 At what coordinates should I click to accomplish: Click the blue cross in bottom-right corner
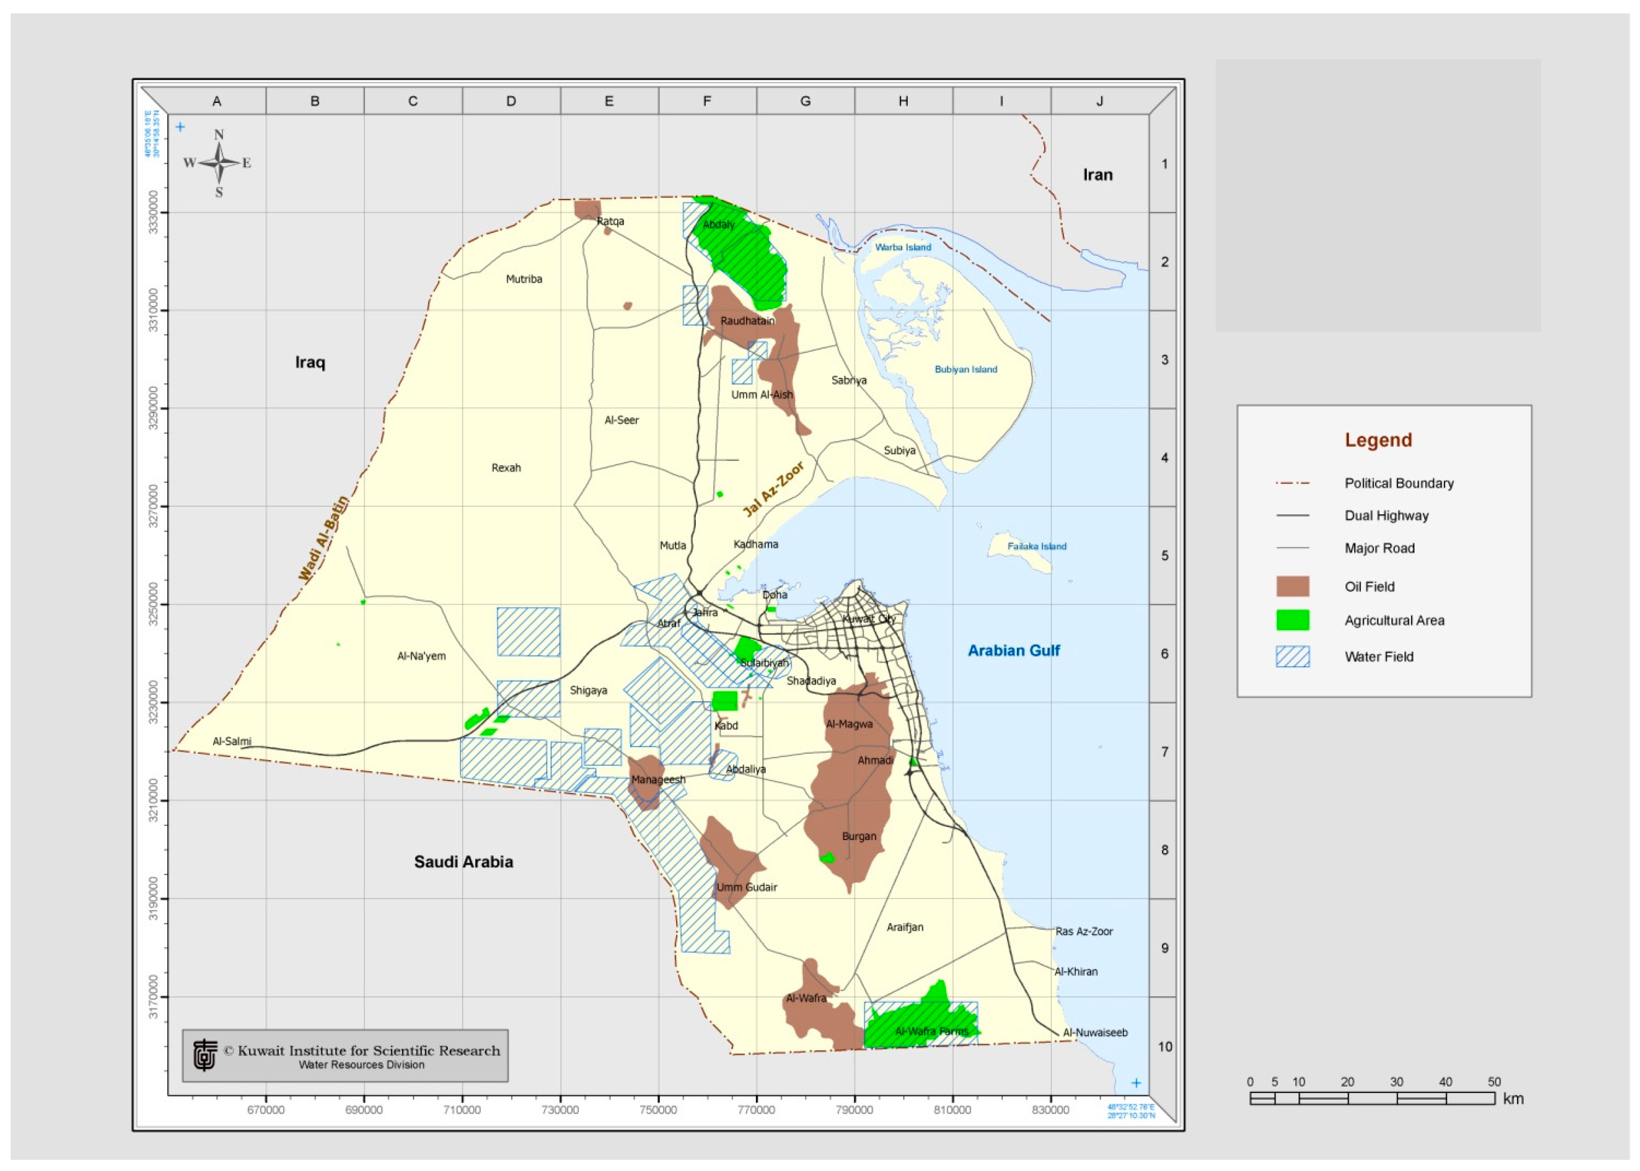click(x=1136, y=1082)
